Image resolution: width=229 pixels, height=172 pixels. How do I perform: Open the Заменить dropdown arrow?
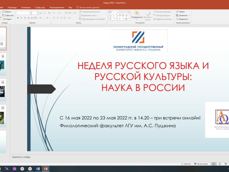point(189,15)
